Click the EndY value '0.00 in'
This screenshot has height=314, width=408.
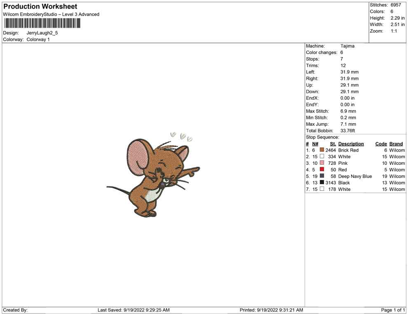point(347,105)
